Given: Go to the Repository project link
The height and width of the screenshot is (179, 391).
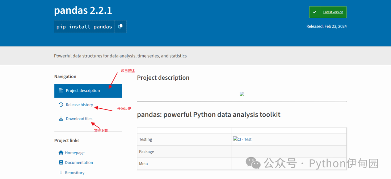Looking at the screenshot, I should click(x=75, y=173).
